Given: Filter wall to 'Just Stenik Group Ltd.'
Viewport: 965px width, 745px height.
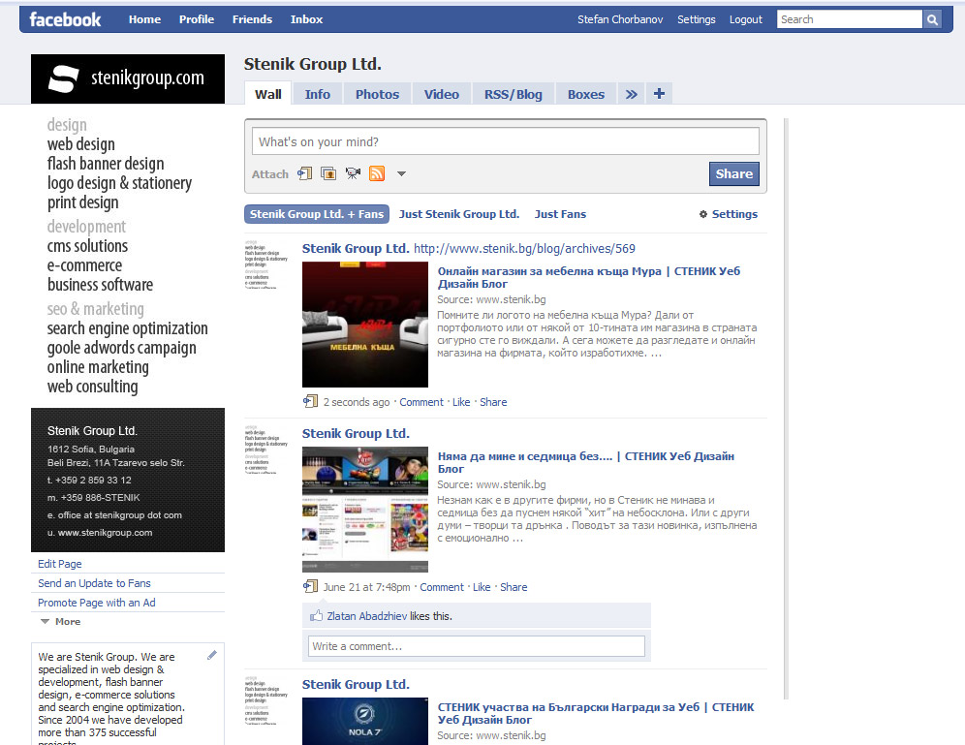Looking at the screenshot, I should pyautogui.click(x=459, y=214).
